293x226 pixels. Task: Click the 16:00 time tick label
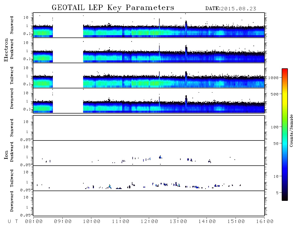point(265,222)
